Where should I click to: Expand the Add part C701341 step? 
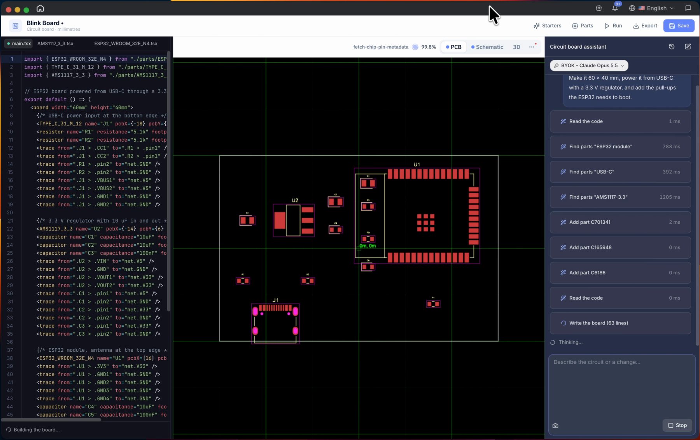(x=620, y=222)
